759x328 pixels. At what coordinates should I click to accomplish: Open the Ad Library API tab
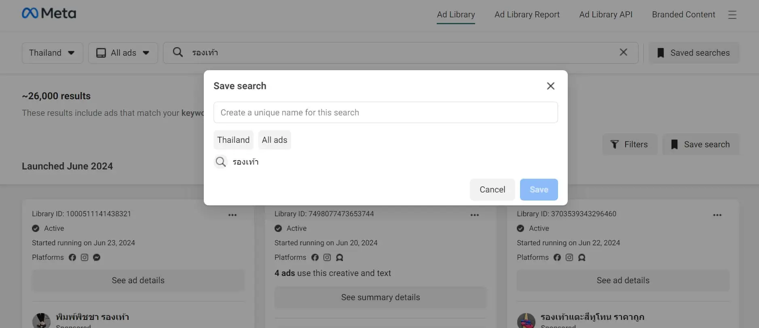point(606,15)
